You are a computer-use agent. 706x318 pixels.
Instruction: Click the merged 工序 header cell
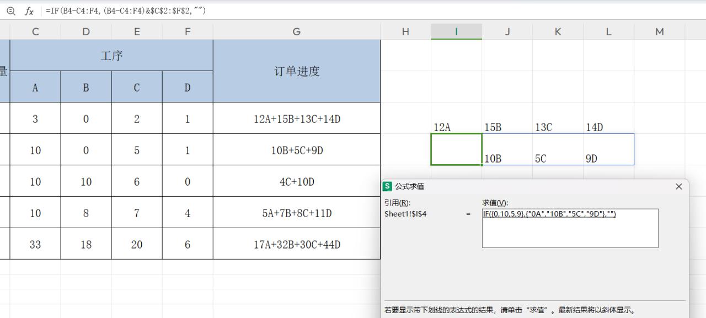[x=111, y=55]
